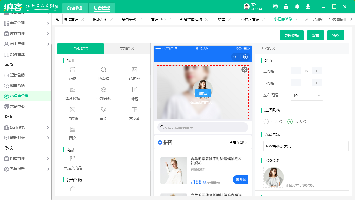Click the user avatar 艾小
This screenshot has height=200, width=355.
coord(247,7)
